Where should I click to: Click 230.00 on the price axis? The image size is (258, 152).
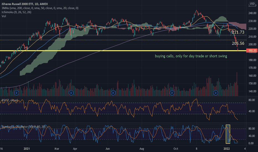252,21
